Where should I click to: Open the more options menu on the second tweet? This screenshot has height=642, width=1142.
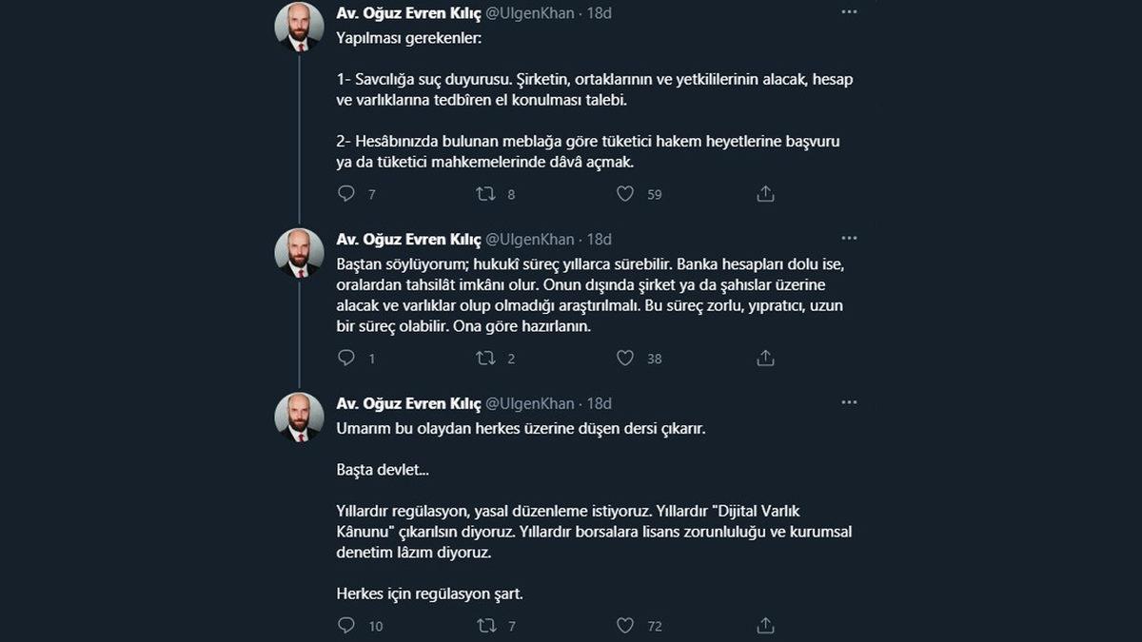[848, 238]
